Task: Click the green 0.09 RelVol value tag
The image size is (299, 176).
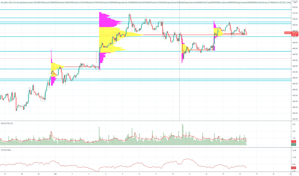Action: [294, 145]
